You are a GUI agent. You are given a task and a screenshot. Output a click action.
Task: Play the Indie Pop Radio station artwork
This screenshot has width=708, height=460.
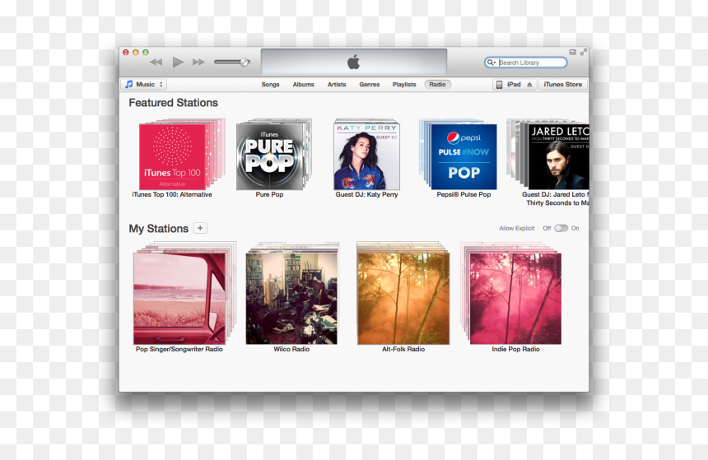tap(515, 299)
